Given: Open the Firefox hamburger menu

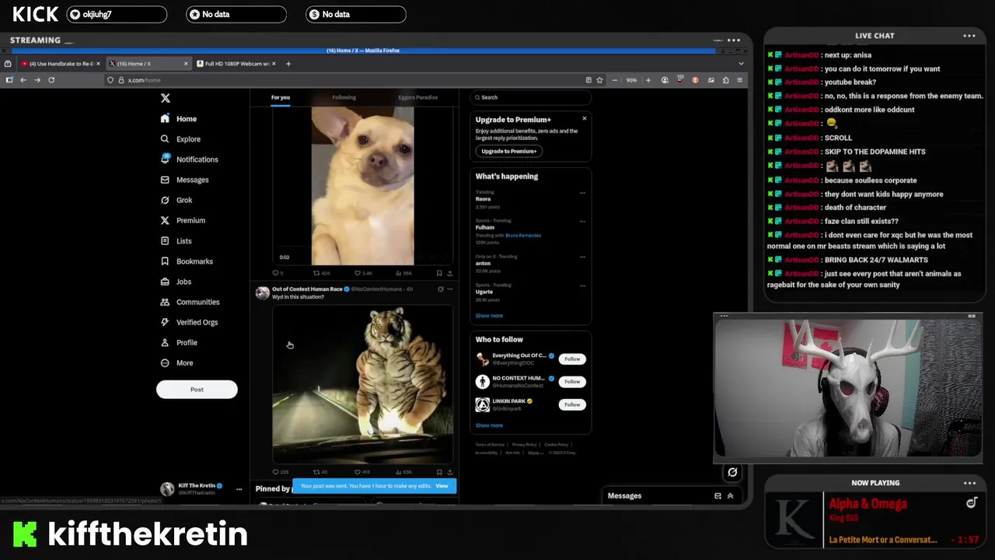Looking at the screenshot, I should coord(740,80).
